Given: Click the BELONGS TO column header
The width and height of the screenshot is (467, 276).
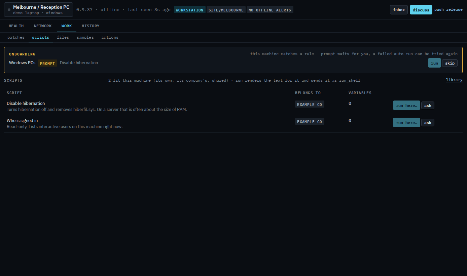Looking at the screenshot, I should point(308,93).
